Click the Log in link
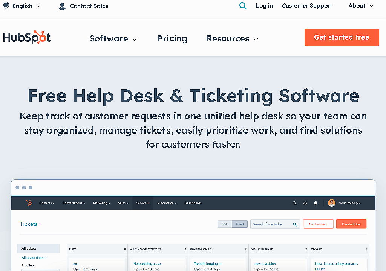Viewport: 386px width, 271px height. pyautogui.click(x=264, y=6)
